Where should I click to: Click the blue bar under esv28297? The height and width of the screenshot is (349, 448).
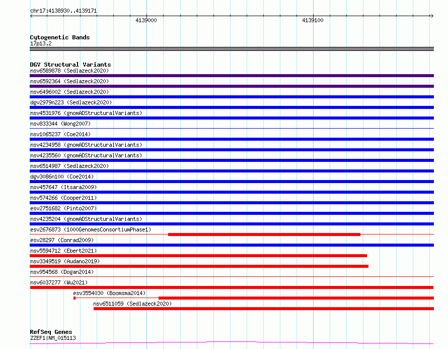(x=232, y=245)
